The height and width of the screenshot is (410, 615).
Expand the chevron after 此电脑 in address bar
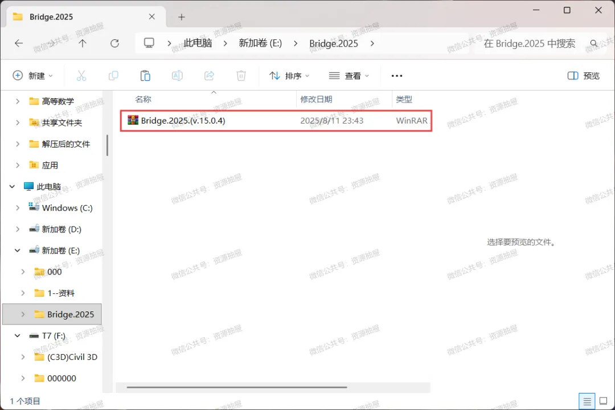pyautogui.click(x=225, y=43)
